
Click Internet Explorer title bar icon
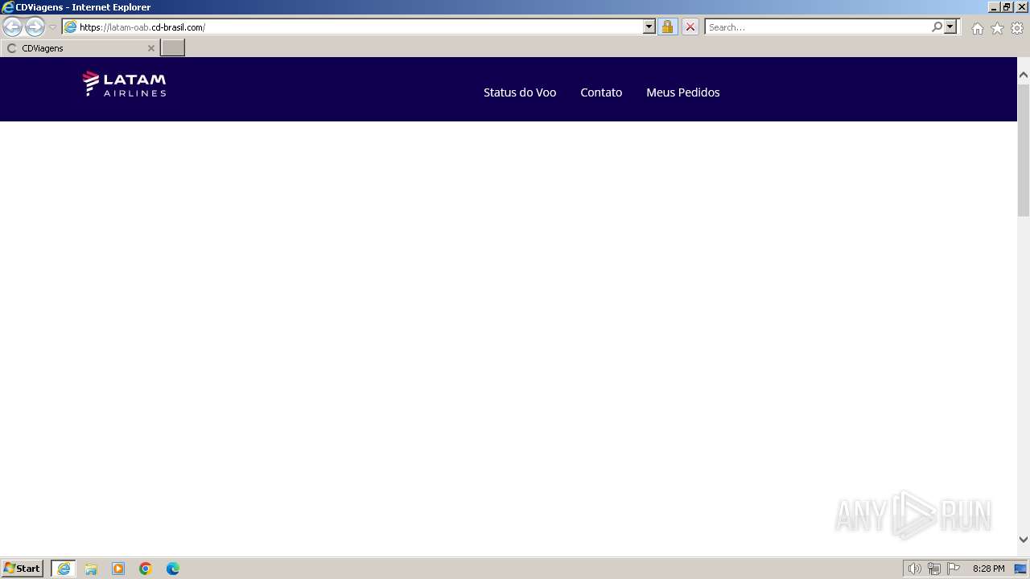pyautogui.click(x=8, y=7)
